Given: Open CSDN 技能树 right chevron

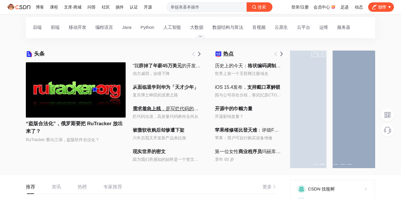Looking at the screenshot, I should [x=366, y=189].
